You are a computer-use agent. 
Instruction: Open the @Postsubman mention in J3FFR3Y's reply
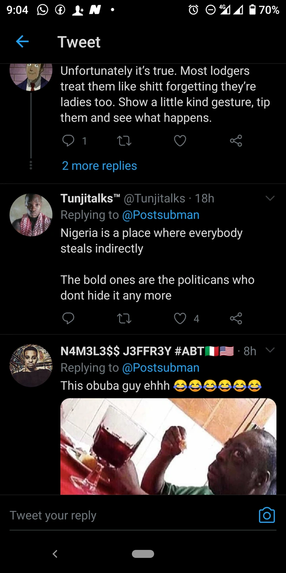coord(160,368)
